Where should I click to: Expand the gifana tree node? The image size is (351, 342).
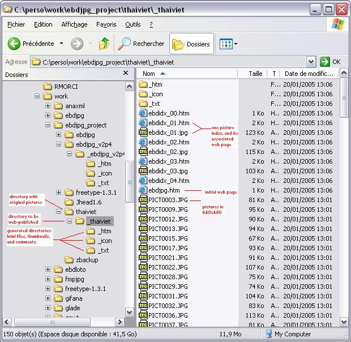[x=48, y=298]
